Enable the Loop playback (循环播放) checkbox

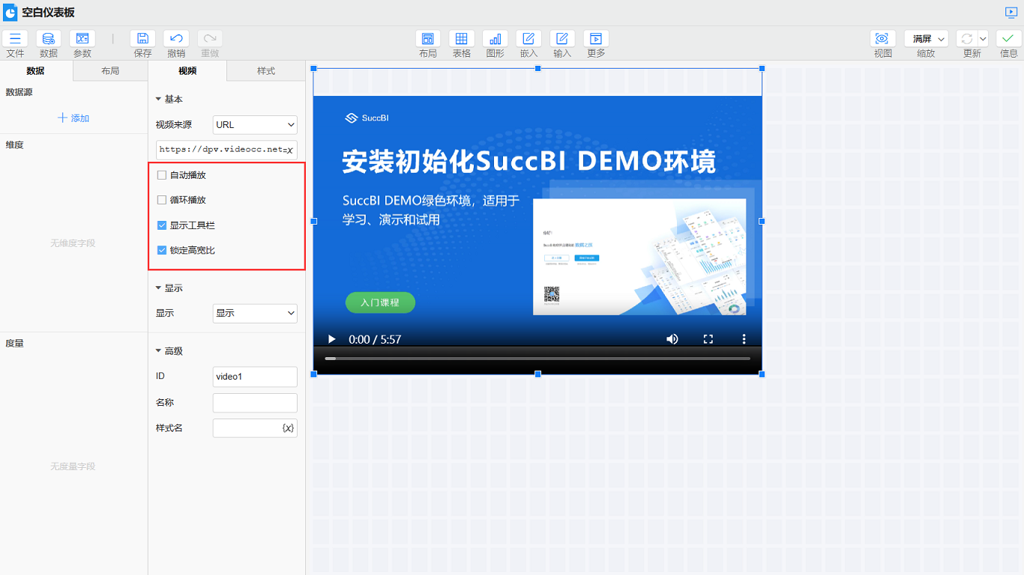(162, 200)
